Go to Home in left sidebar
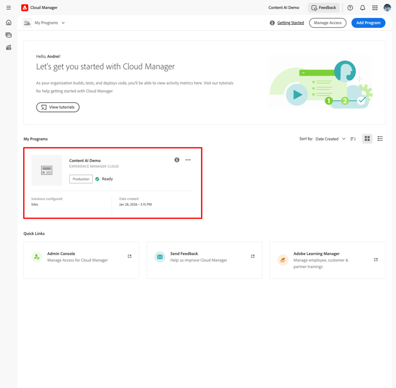The width and height of the screenshot is (396, 388). [8, 23]
